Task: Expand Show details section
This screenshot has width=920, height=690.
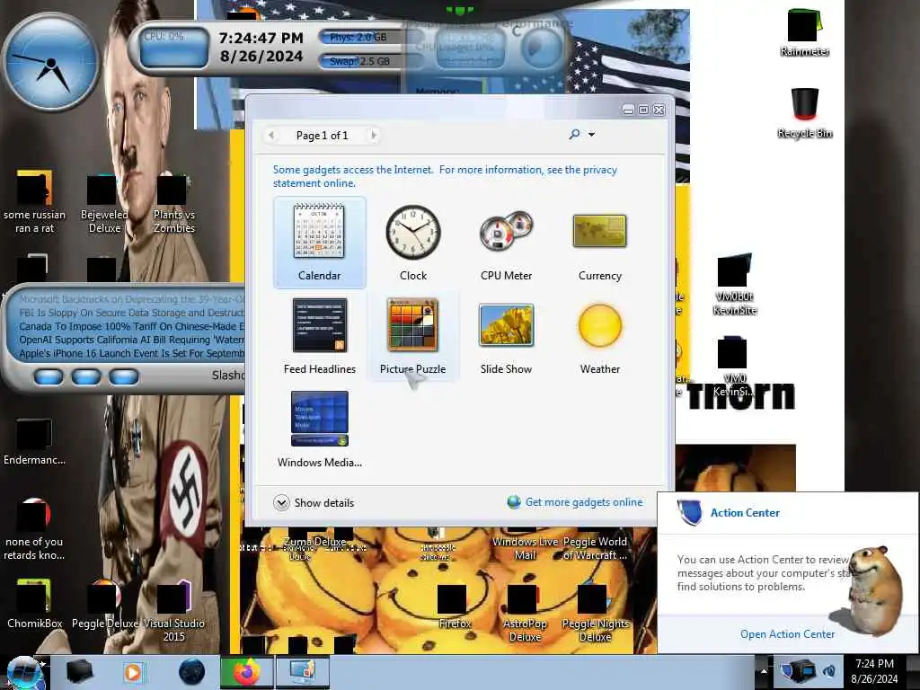Action: [314, 503]
